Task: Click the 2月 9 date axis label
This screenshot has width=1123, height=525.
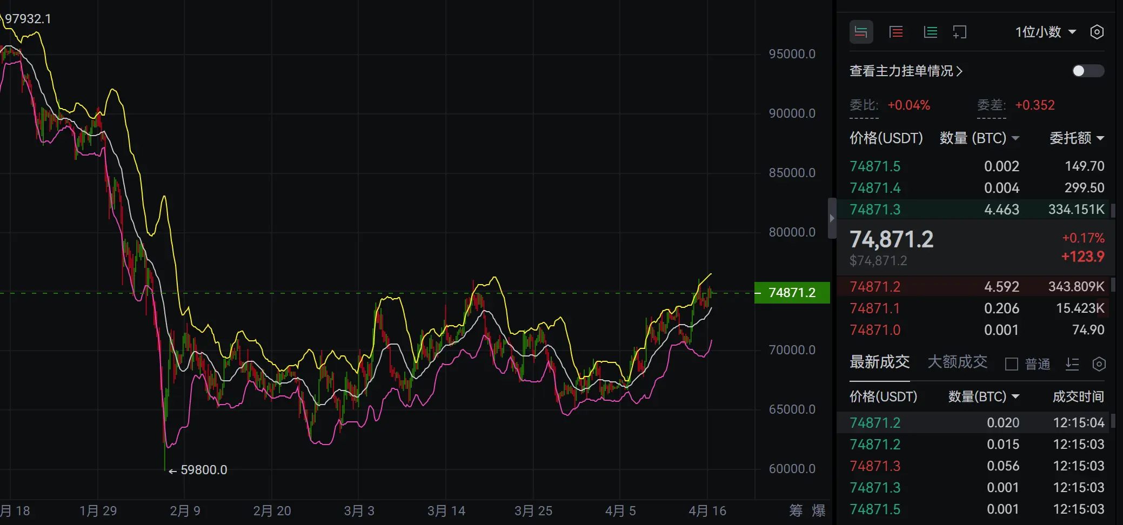Action: point(185,511)
